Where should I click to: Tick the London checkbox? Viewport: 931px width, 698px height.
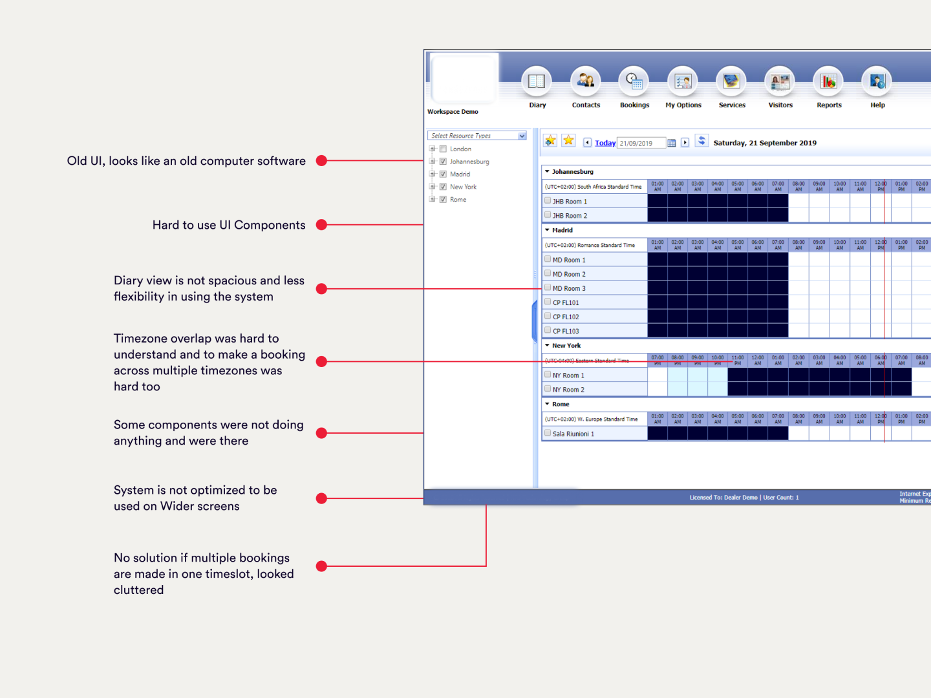(x=443, y=149)
